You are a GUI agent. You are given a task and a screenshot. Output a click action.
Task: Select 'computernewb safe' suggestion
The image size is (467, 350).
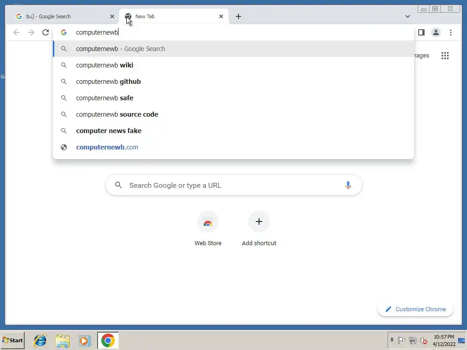coord(233,98)
